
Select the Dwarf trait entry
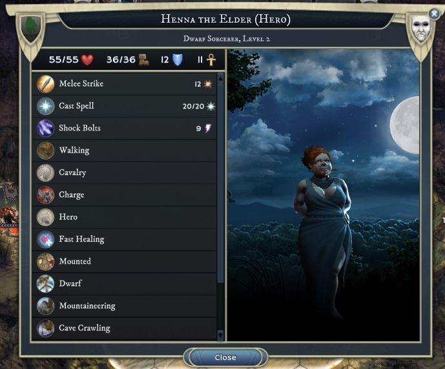point(124,284)
